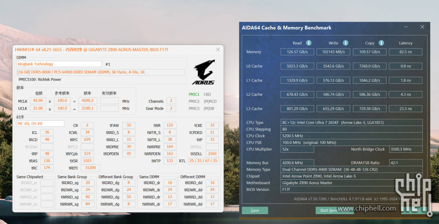Click the CPU Stepping value B0
The width and height of the screenshot is (439, 224).
tap(352, 129)
